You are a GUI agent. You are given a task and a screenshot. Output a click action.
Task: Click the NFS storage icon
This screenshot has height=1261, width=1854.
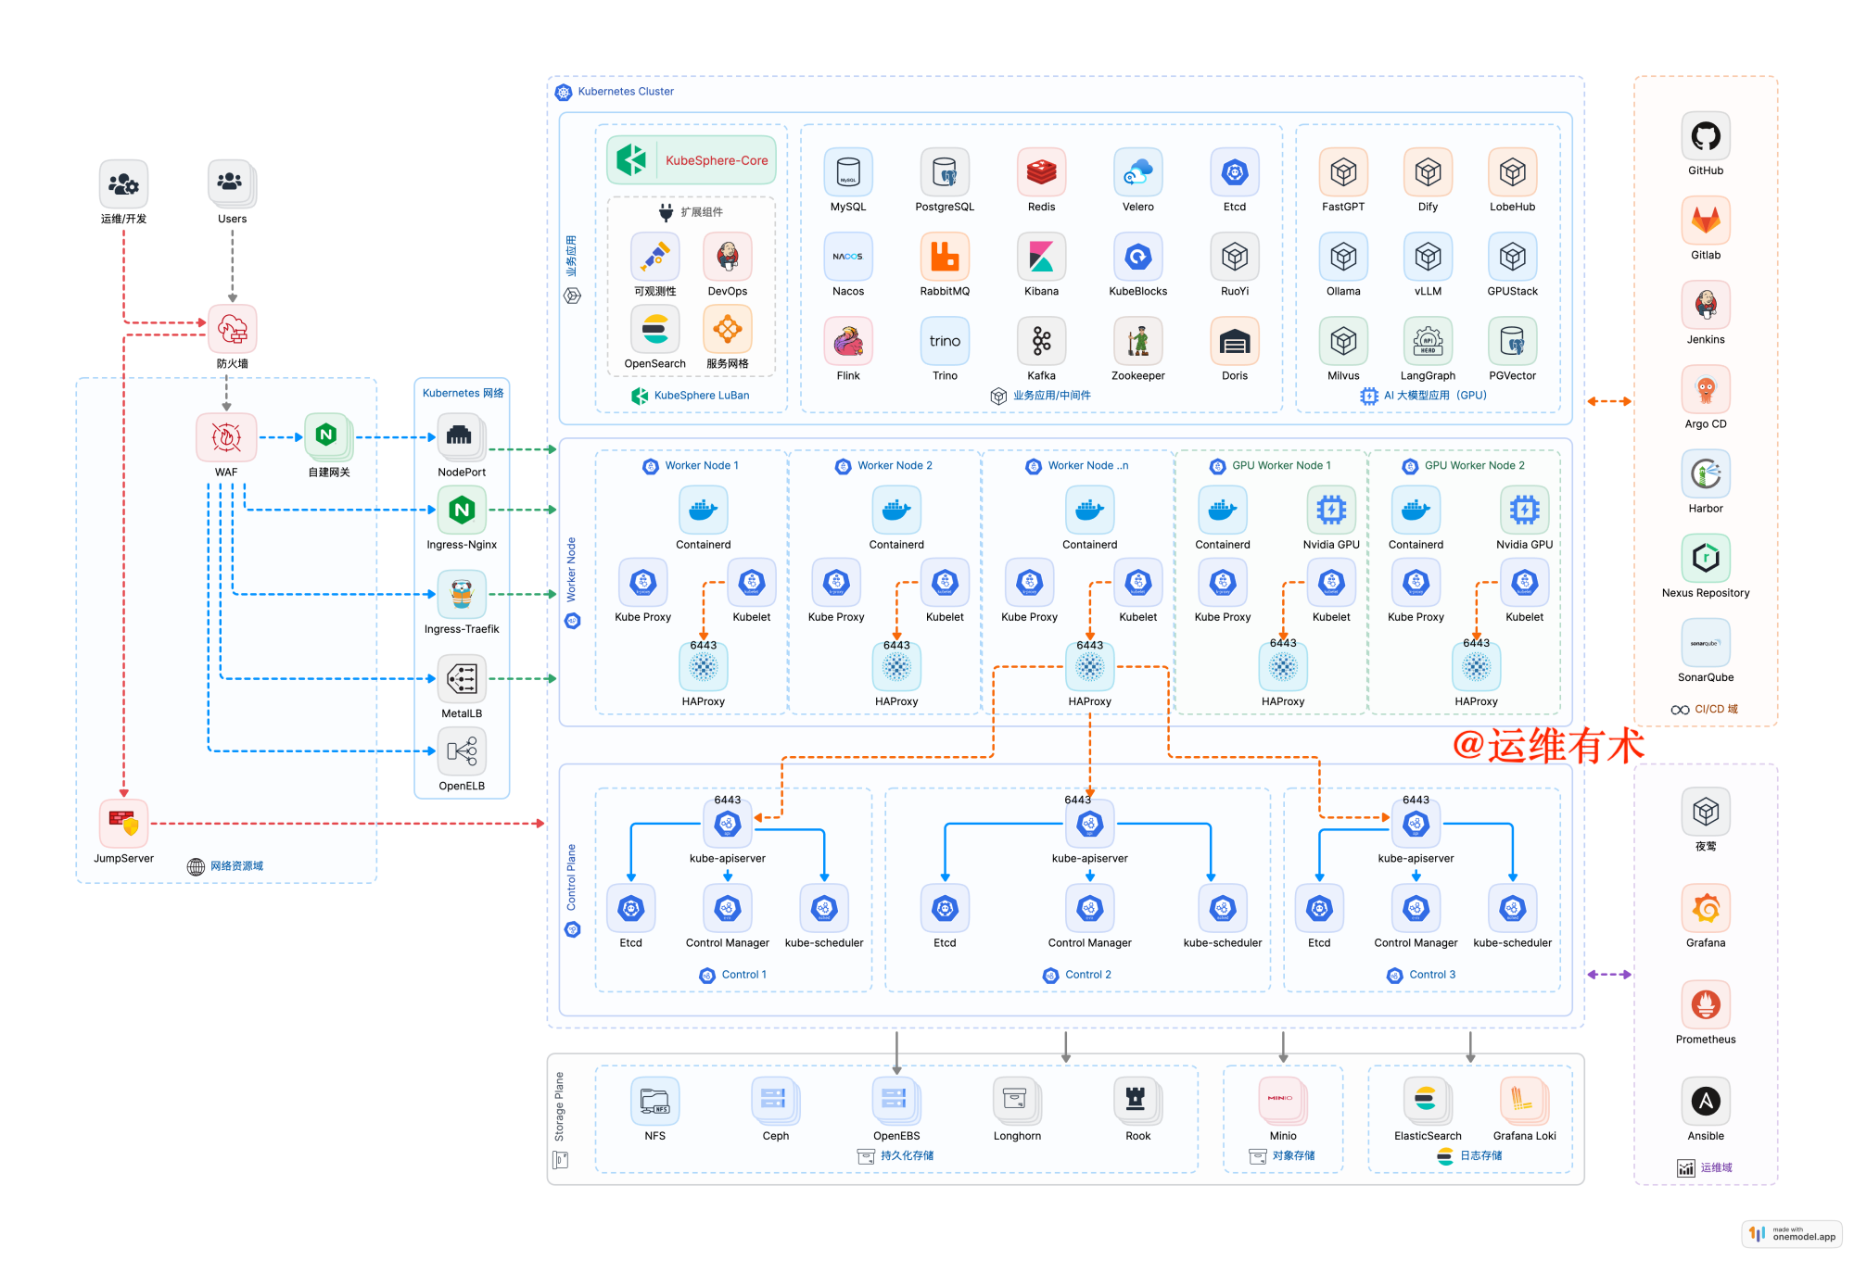[654, 1101]
